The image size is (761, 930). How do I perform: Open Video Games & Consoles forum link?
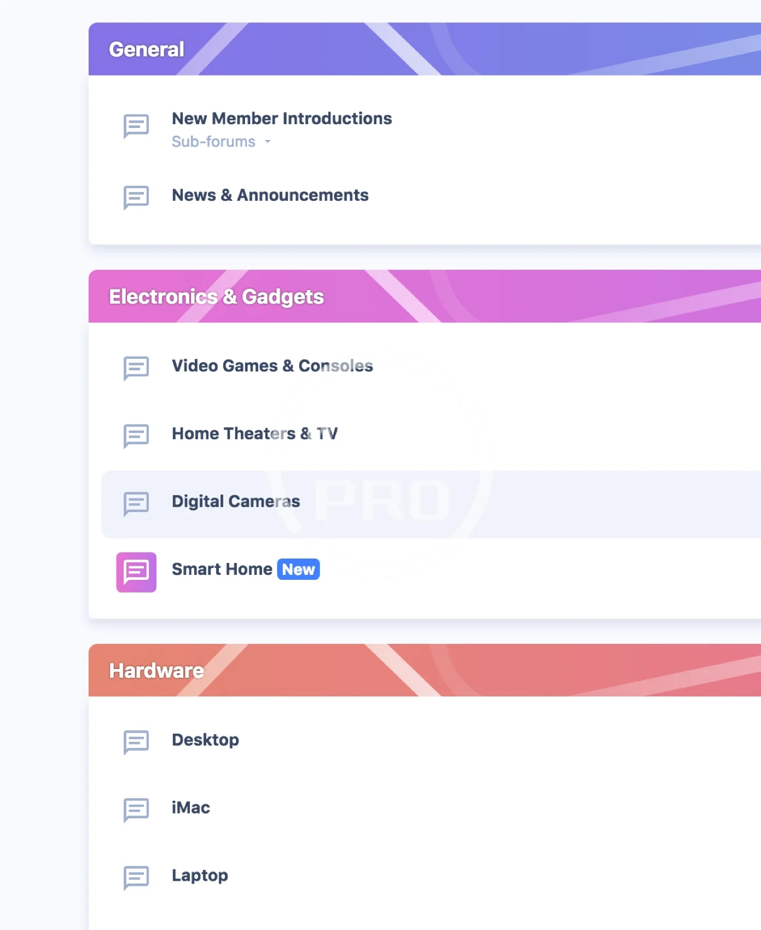tap(272, 366)
